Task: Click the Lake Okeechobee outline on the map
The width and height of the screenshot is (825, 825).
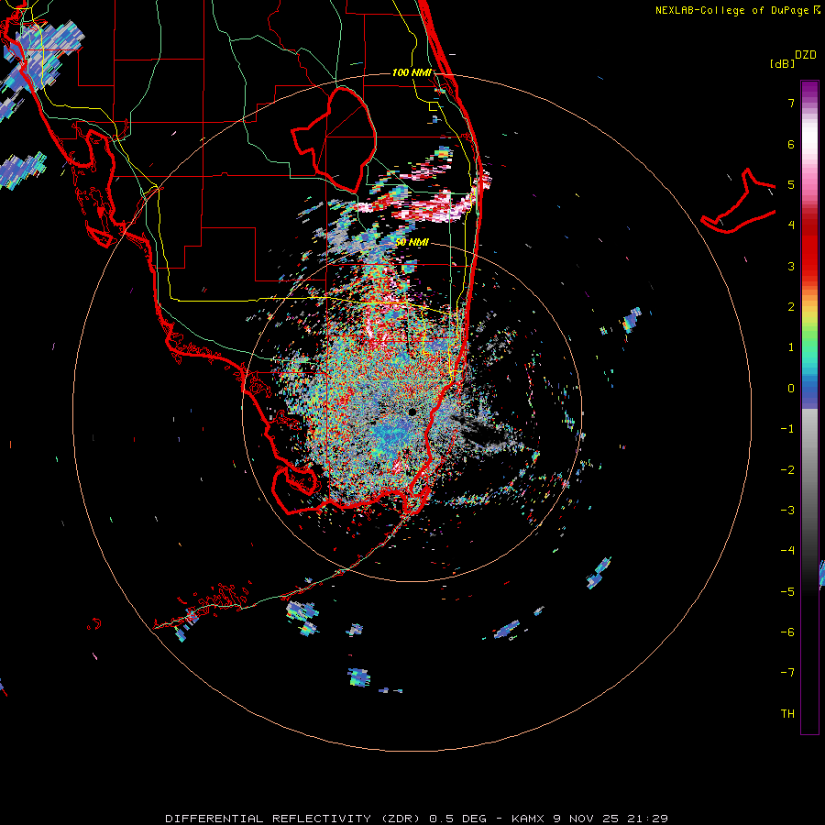Action: (x=334, y=140)
